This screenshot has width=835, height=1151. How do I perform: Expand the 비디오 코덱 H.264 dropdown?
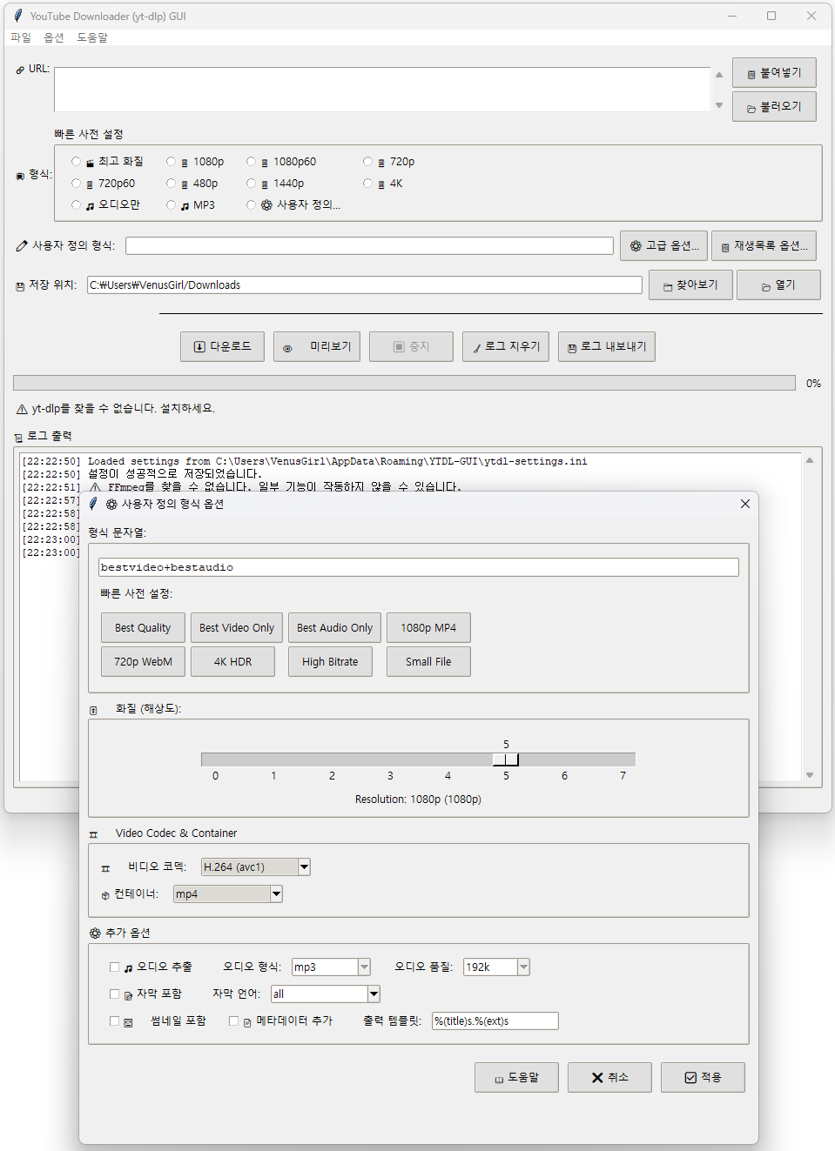(x=304, y=867)
